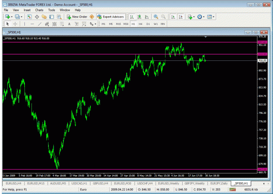Switch to the EURUSD,H4 chart tab

pos(14,183)
